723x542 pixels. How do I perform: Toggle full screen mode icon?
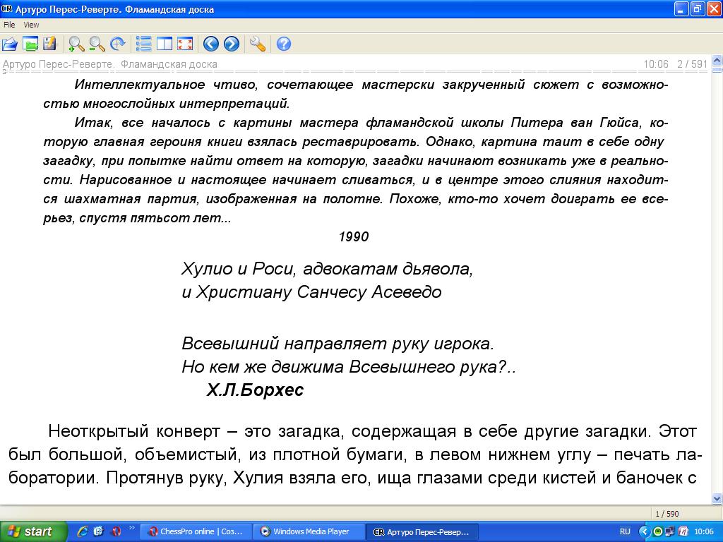pyautogui.click(x=184, y=44)
